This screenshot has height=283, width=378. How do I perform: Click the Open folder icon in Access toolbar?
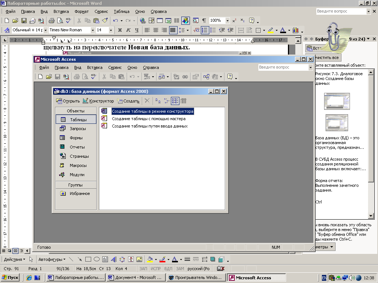click(x=49, y=77)
